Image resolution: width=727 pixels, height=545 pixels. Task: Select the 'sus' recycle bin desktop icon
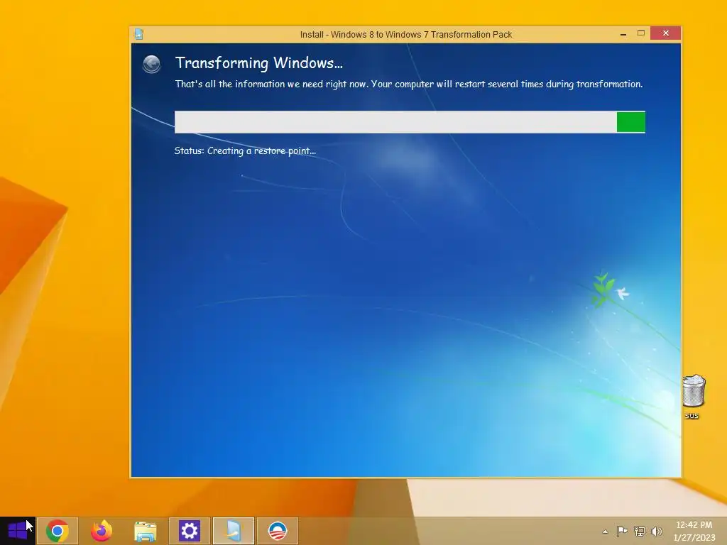pos(693,397)
